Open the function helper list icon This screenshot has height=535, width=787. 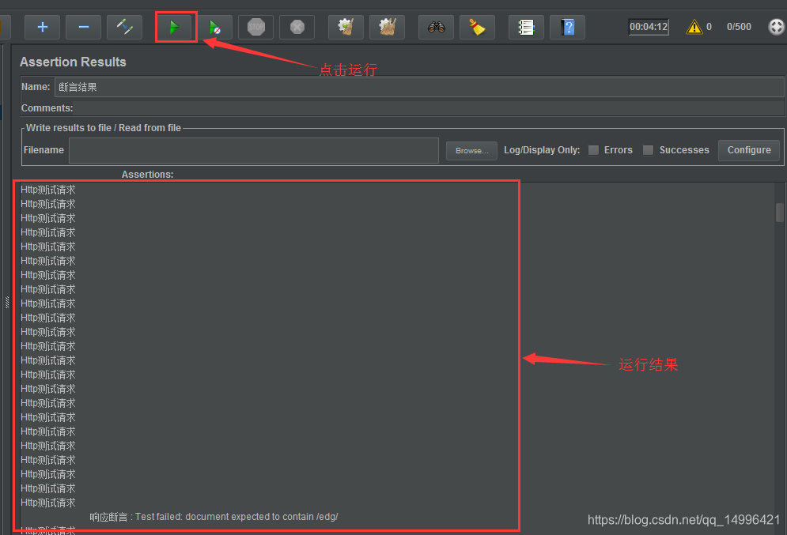tap(526, 27)
